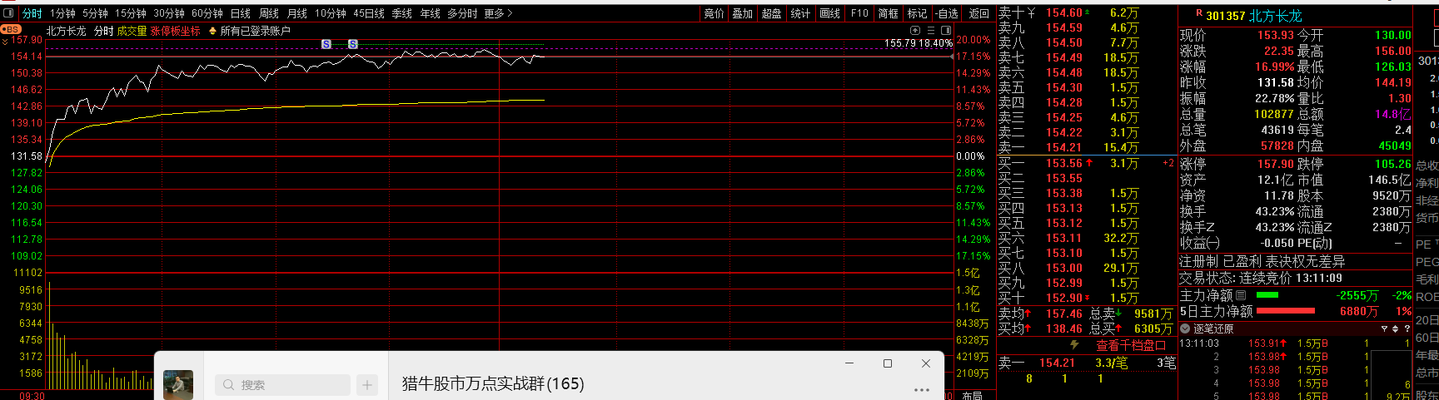Expand the 更多 periods menu

click(x=498, y=13)
